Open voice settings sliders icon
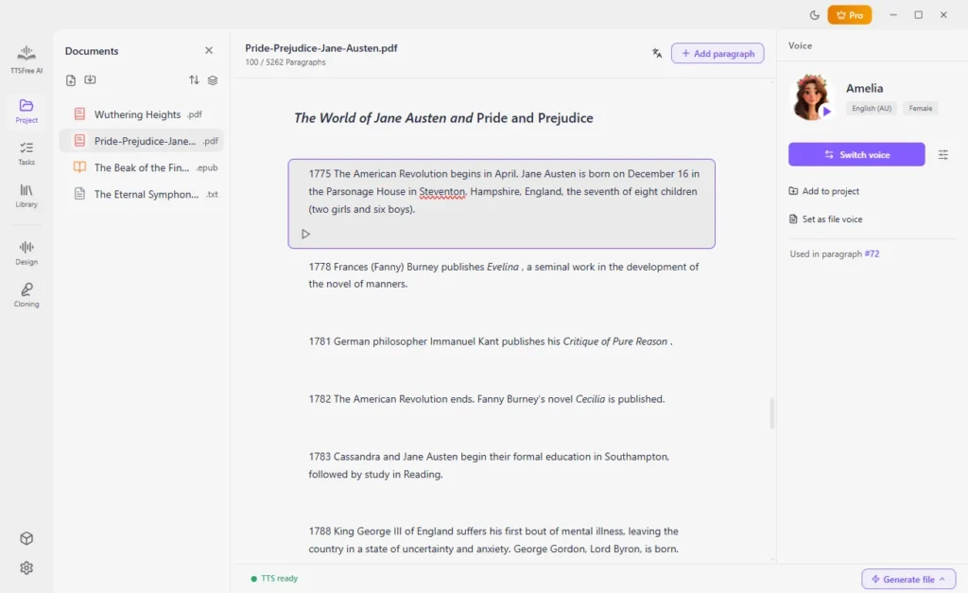This screenshot has width=968, height=593. [942, 154]
